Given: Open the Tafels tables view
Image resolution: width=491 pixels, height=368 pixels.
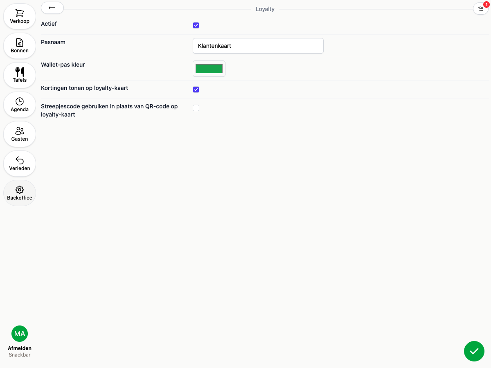Looking at the screenshot, I should 20,75.
